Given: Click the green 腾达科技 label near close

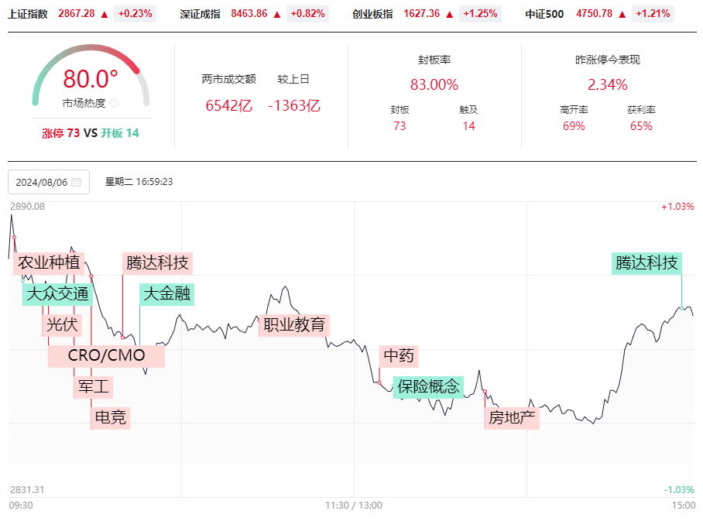Looking at the screenshot, I should (x=646, y=263).
